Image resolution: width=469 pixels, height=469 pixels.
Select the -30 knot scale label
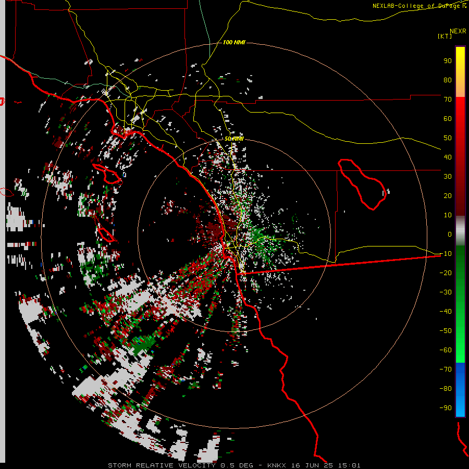click(x=446, y=292)
